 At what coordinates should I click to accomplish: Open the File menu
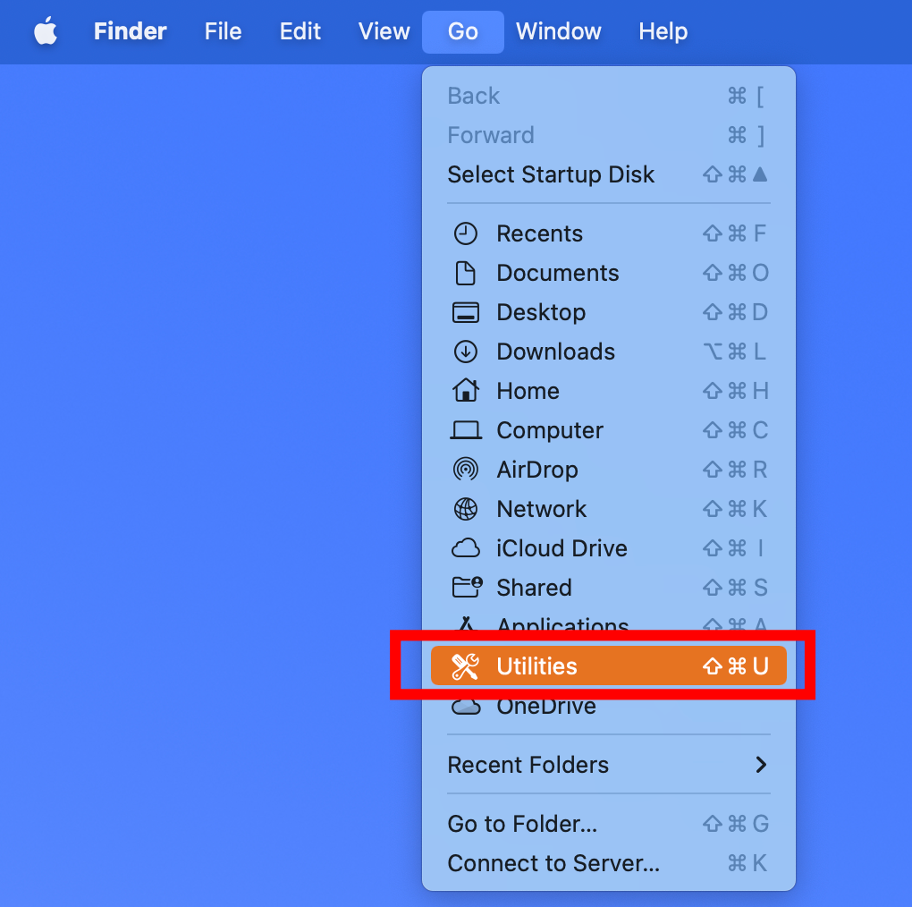pos(223,31)
